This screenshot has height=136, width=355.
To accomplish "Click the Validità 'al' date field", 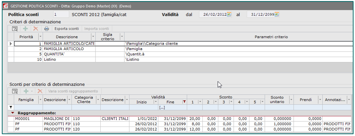I will click(263, 15).
